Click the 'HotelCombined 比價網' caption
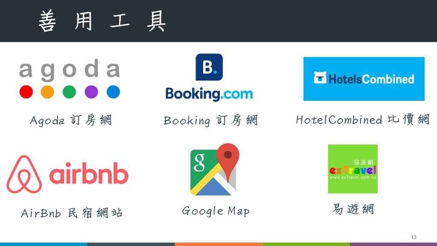Image resolution: width=437 pixels, height=246 pixels. click(363, 120)
